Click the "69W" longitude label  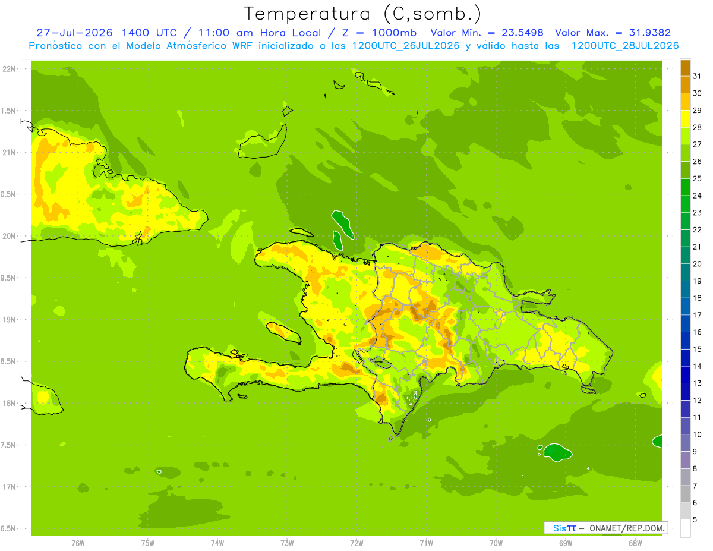click(565, 543)
